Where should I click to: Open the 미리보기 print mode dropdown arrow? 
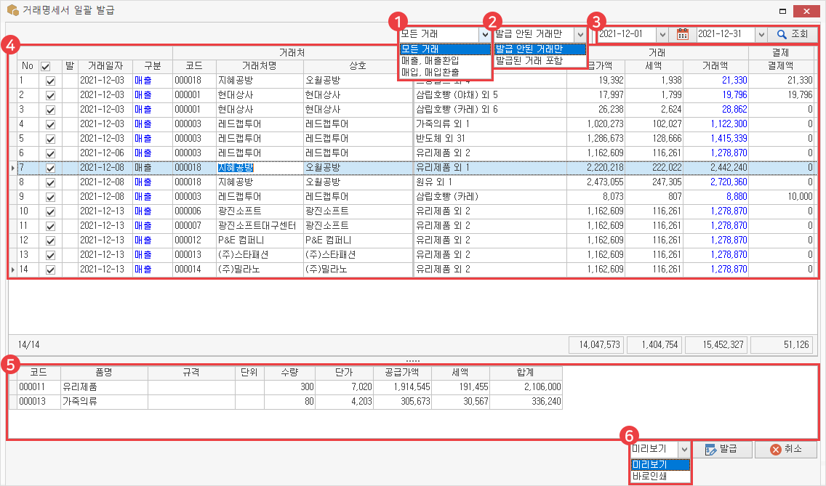[683, 449]
